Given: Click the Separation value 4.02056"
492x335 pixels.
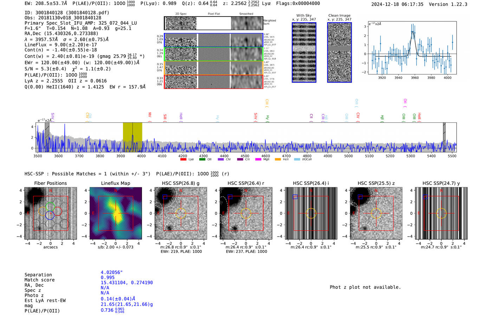Looking at the screenshot, I should (x=112, y=272).
